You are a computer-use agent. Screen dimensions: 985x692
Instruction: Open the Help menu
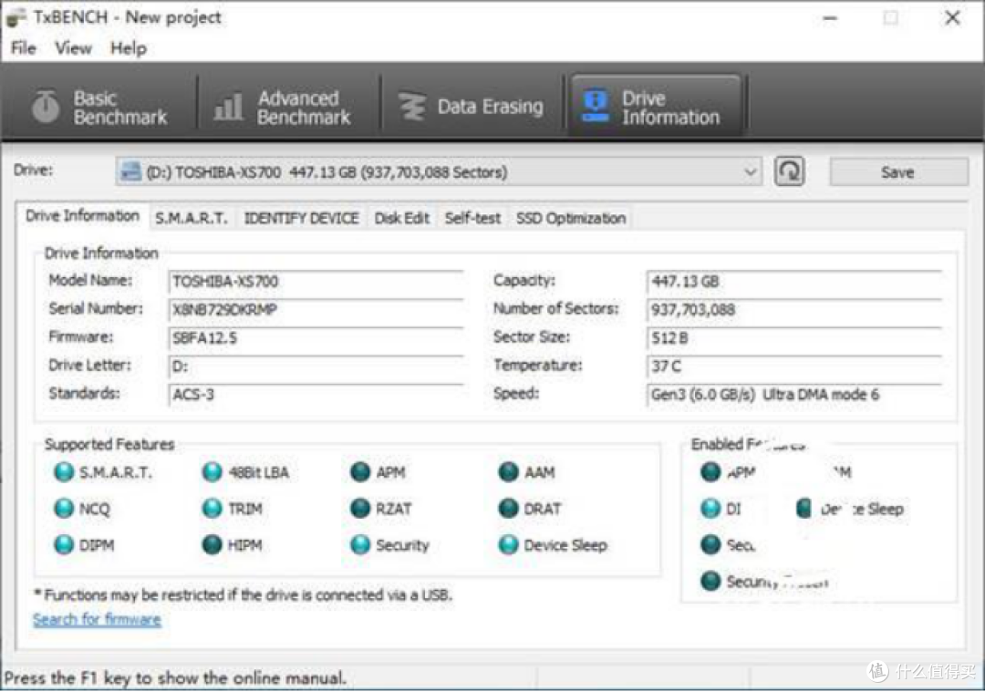click(129, 48)
